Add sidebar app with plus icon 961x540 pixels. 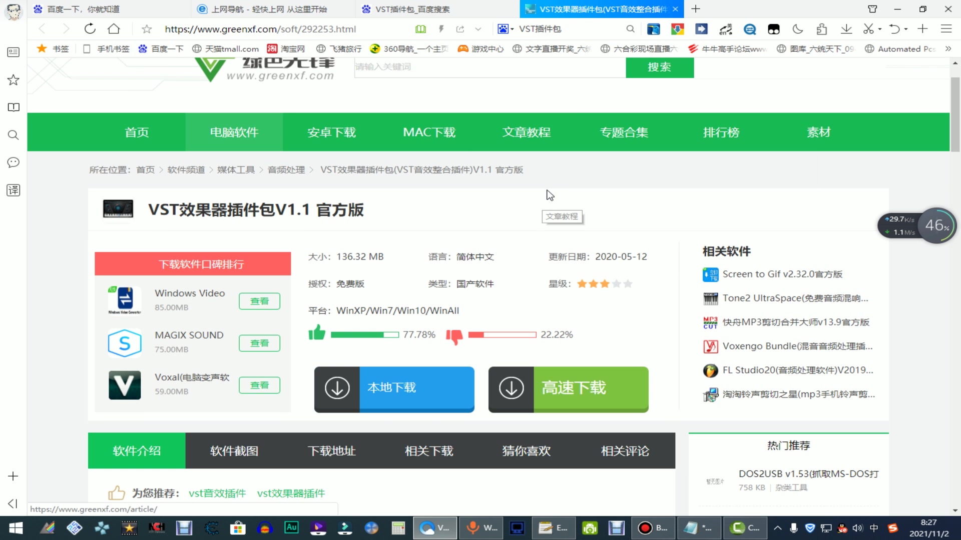click(x=14, y=476)
